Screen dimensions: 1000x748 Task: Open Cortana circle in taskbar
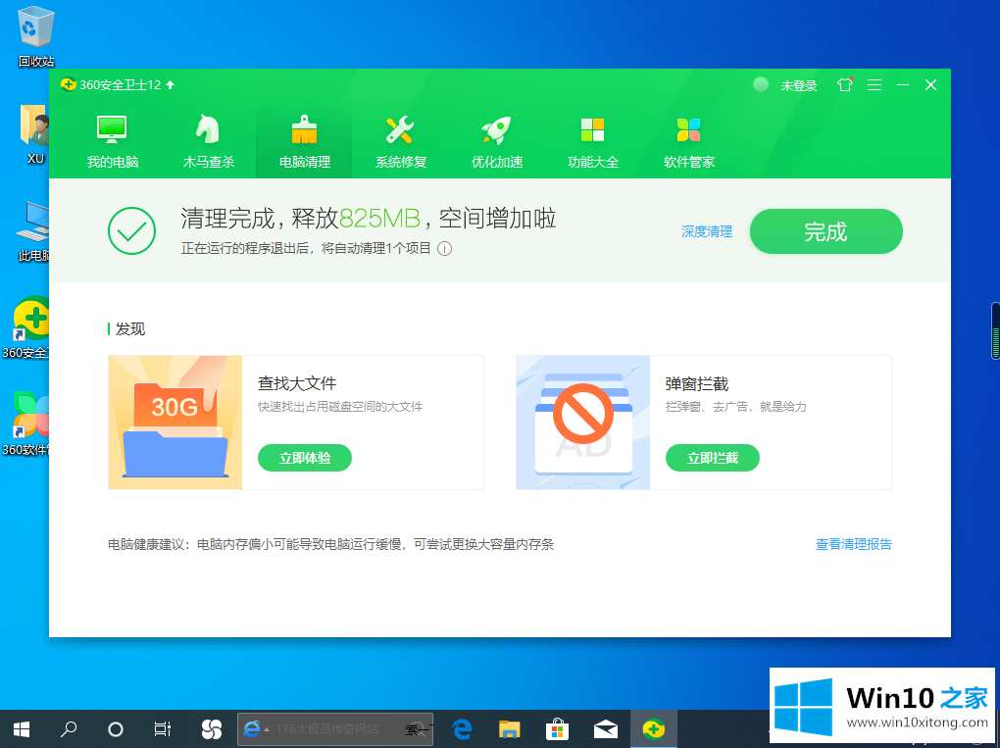tap(116, 728)
